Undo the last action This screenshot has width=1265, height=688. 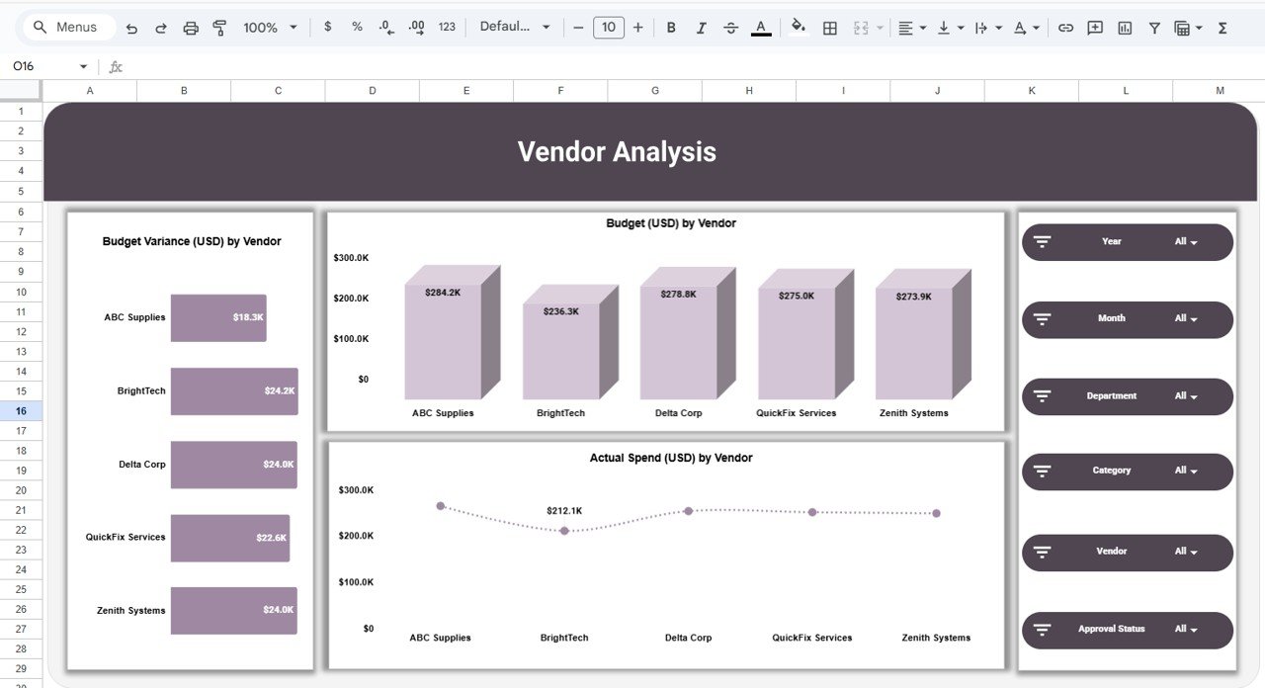pyautogui.click(x=131, y=27)
